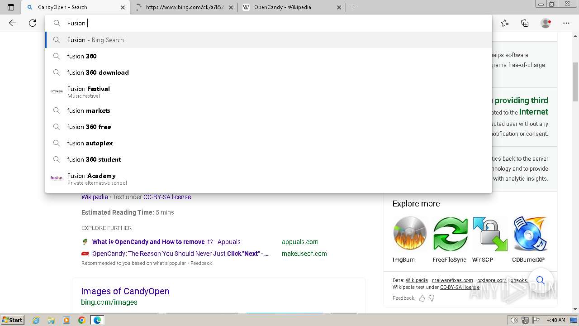The height and width of the screenshot is (326, 579).
Task: Close the OpenCandy - Wikipedia tab
Action: [x=339, y=7]
